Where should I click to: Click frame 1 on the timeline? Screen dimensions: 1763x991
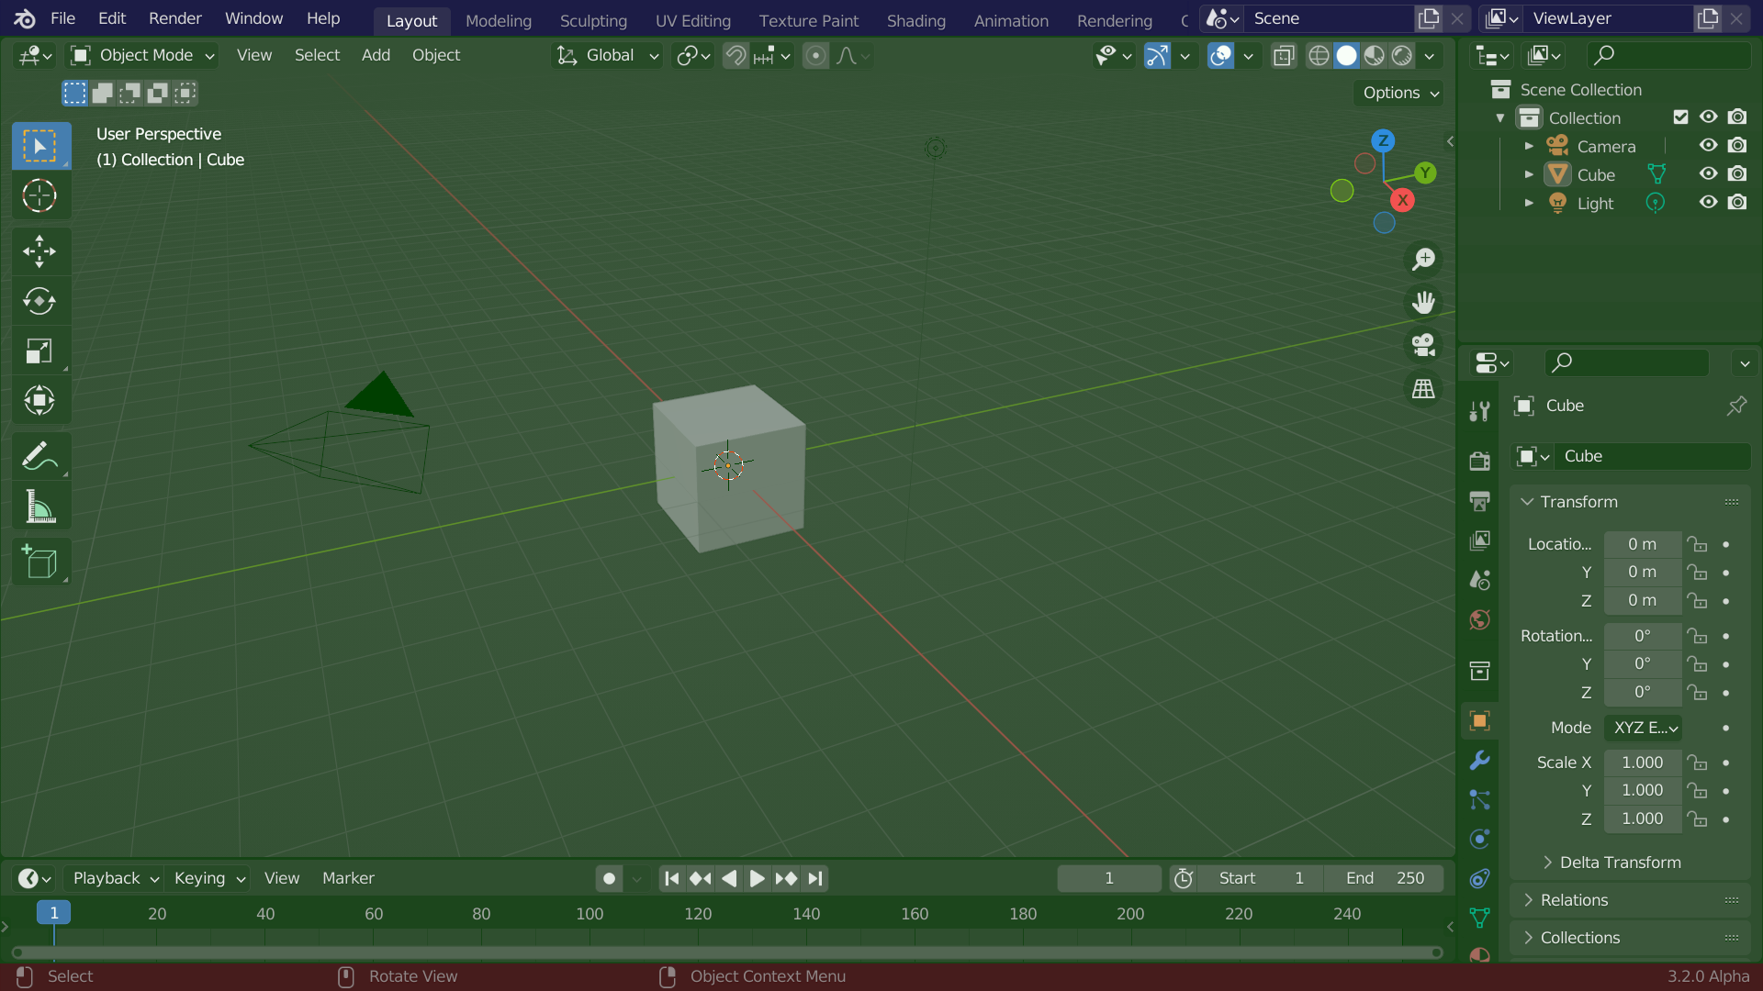53,914
